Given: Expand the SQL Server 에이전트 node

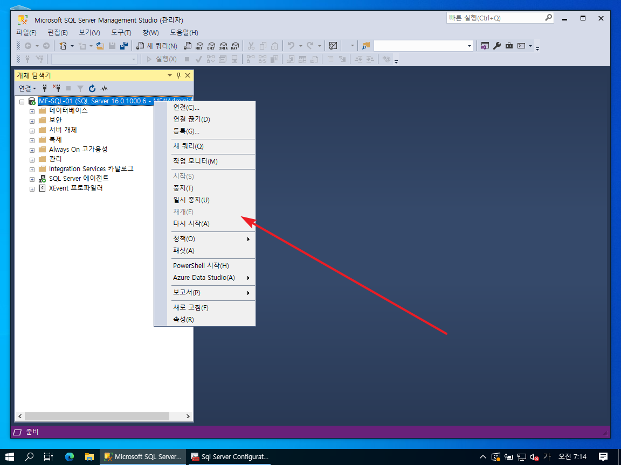Looking at the screenshot, I should 32,179.
